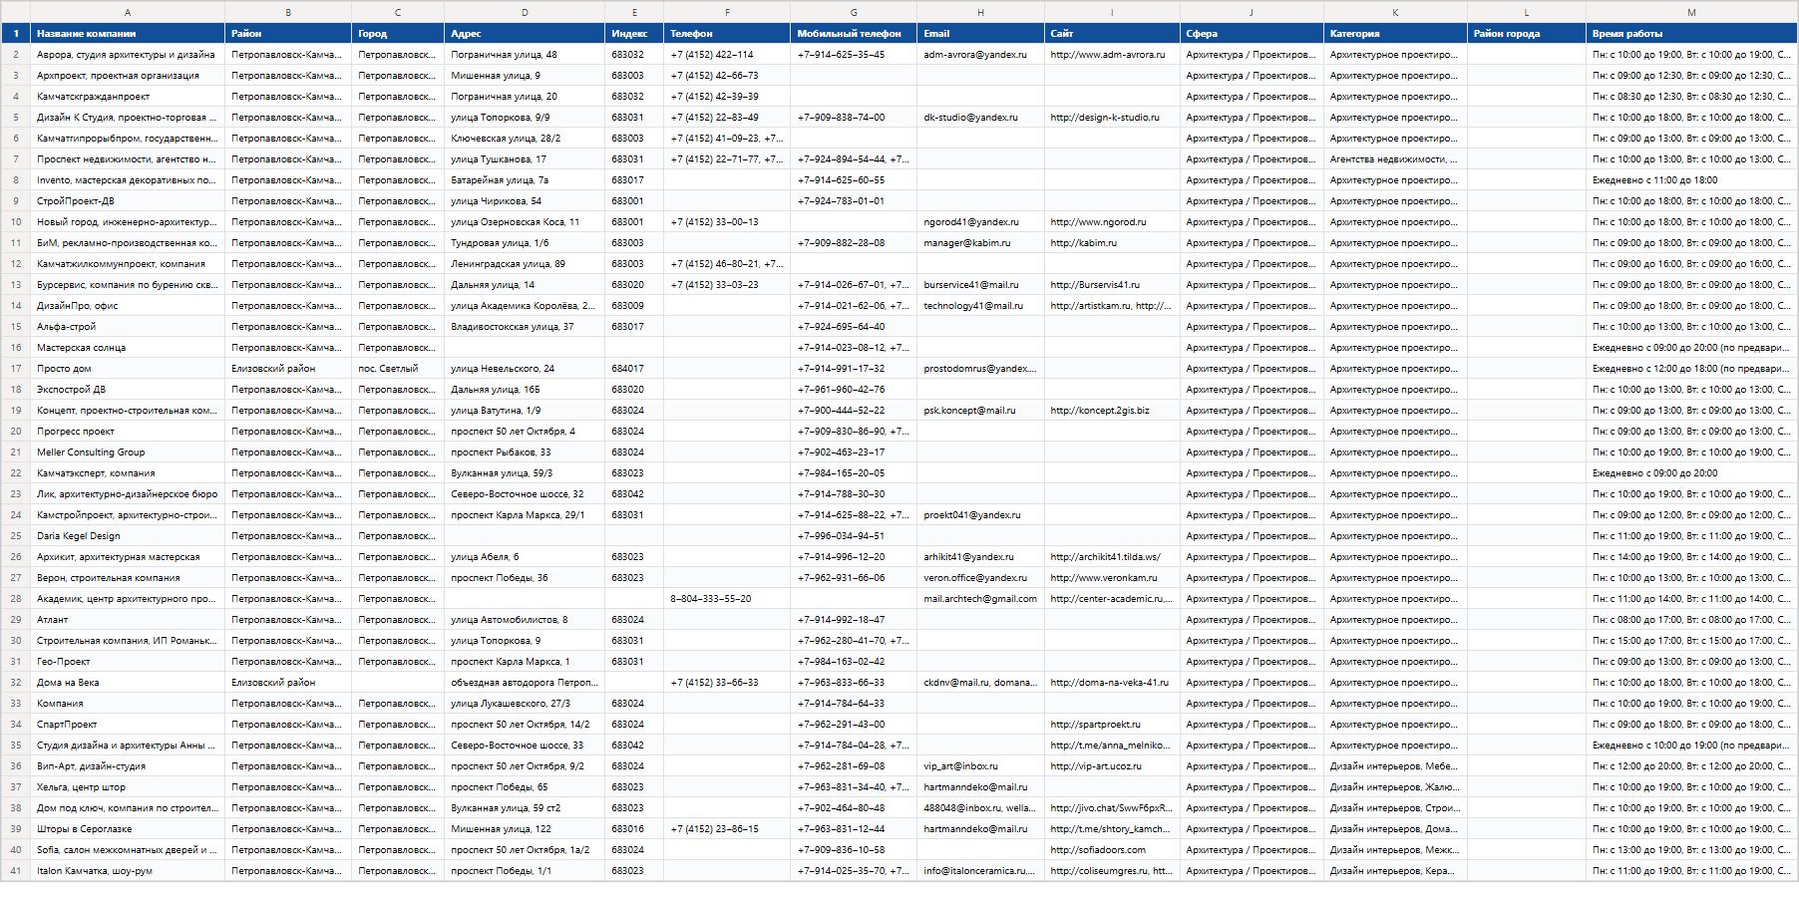
Task: Click the site cell "http://www.ngorod.ru"
Action: 1112,221
